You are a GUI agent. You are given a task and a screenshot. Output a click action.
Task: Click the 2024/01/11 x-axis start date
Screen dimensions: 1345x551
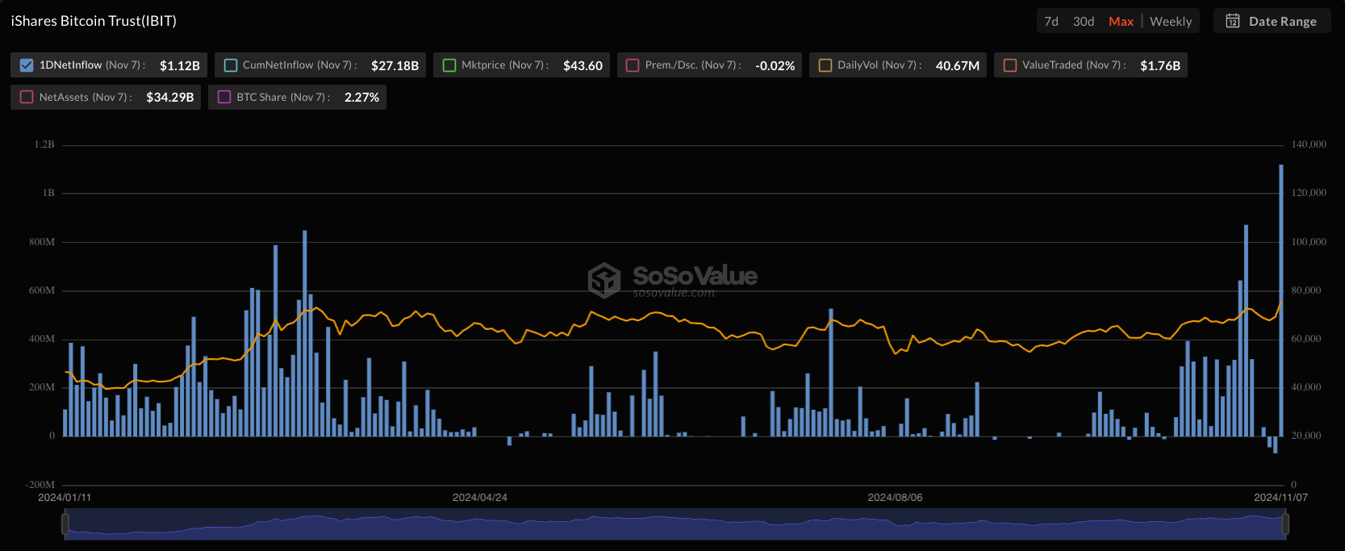[65, 498]
